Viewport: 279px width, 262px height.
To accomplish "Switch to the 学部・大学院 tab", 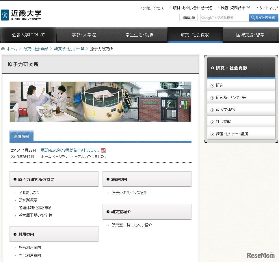I will 84,35.
